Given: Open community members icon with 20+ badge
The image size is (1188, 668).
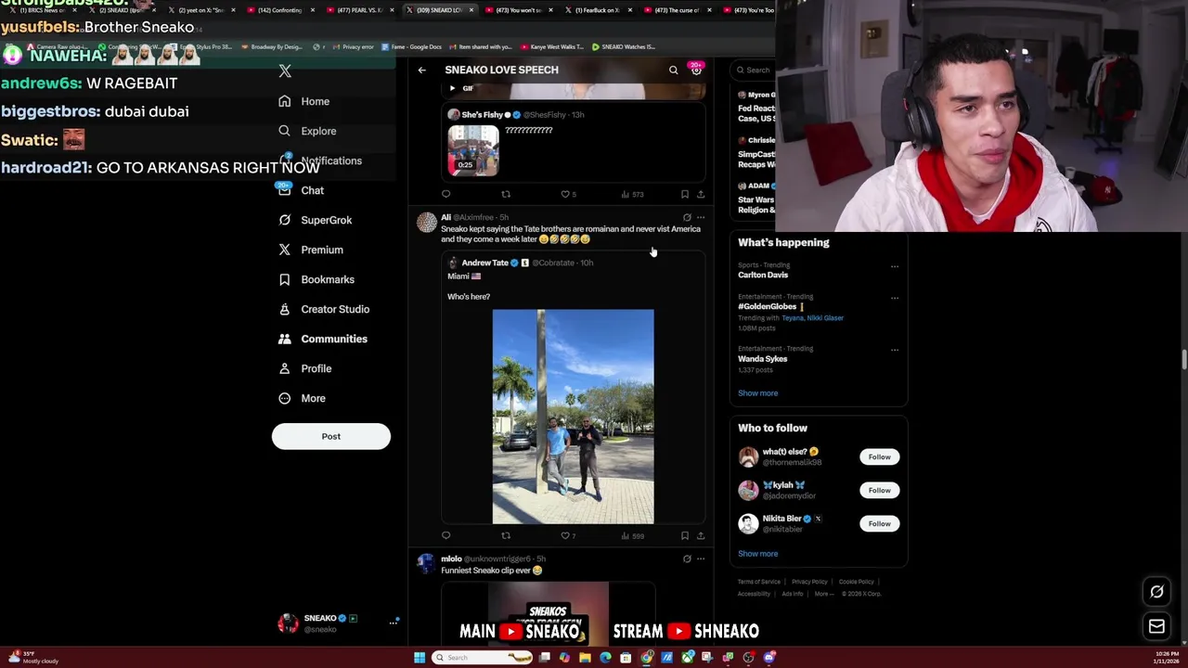Looking at the screenshot, I should [x=696, y=70].
